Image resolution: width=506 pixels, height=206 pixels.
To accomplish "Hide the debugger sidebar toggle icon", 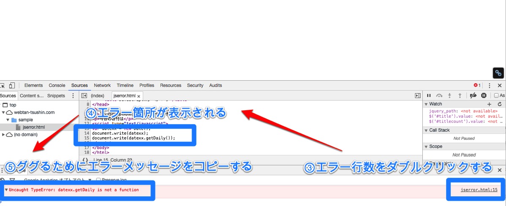I will 418,96.
